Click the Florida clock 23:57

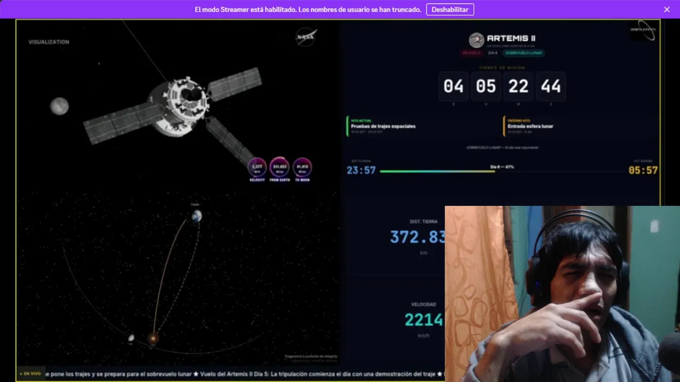tap(361, 170)
